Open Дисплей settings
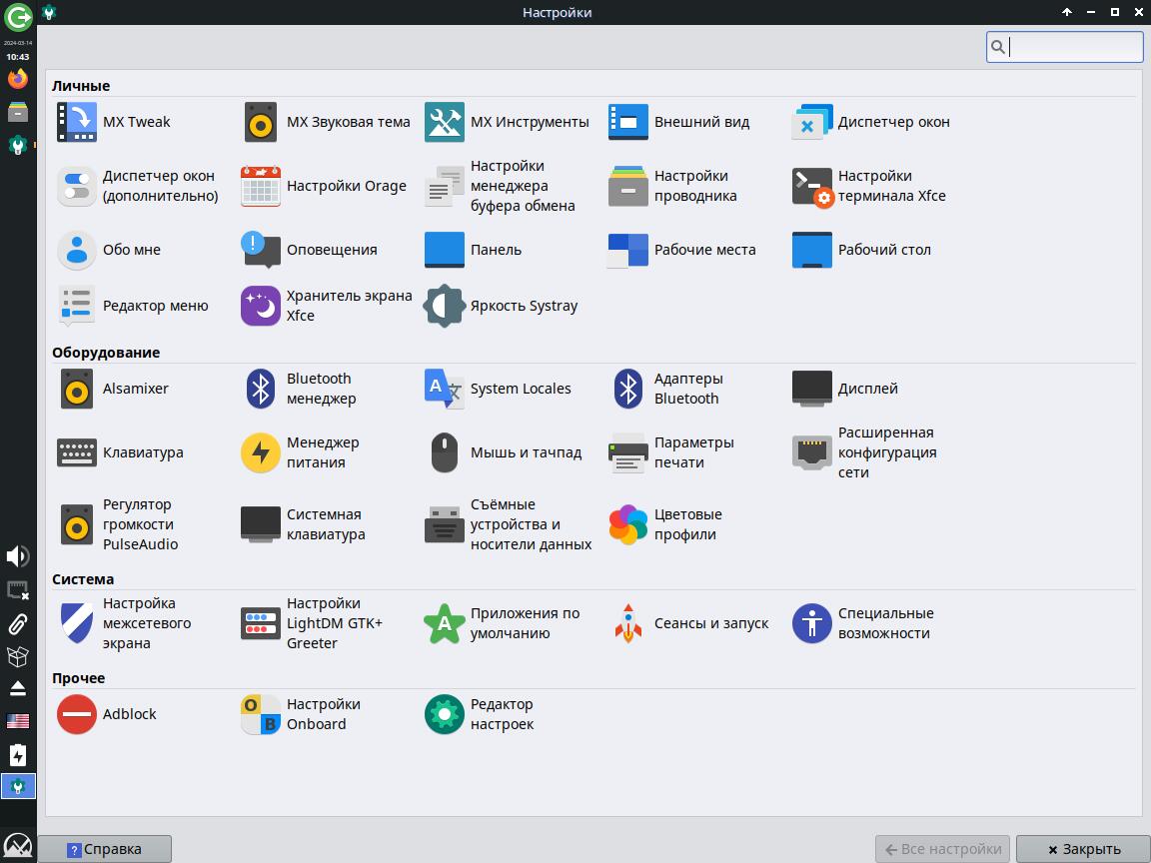 (x=845, y=389)
